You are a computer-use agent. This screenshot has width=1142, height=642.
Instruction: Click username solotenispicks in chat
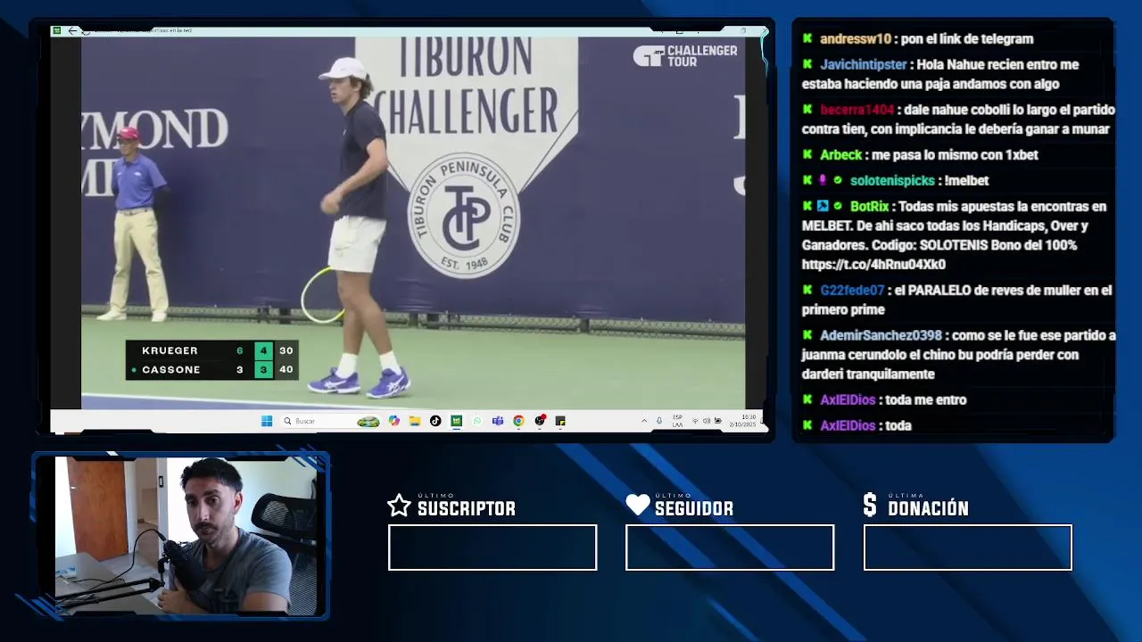point(892,181)
